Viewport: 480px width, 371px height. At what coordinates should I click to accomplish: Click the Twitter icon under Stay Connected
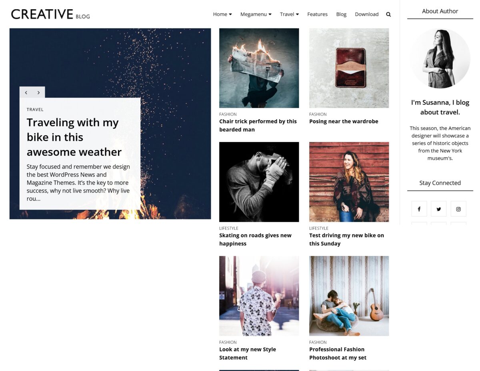tap(438, 209)
